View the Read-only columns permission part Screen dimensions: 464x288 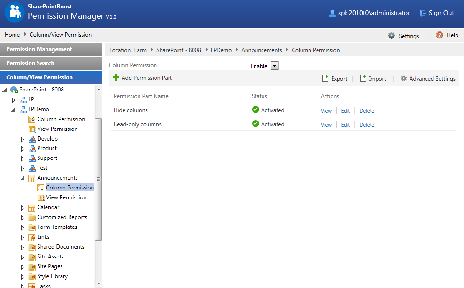pos(326,125)
